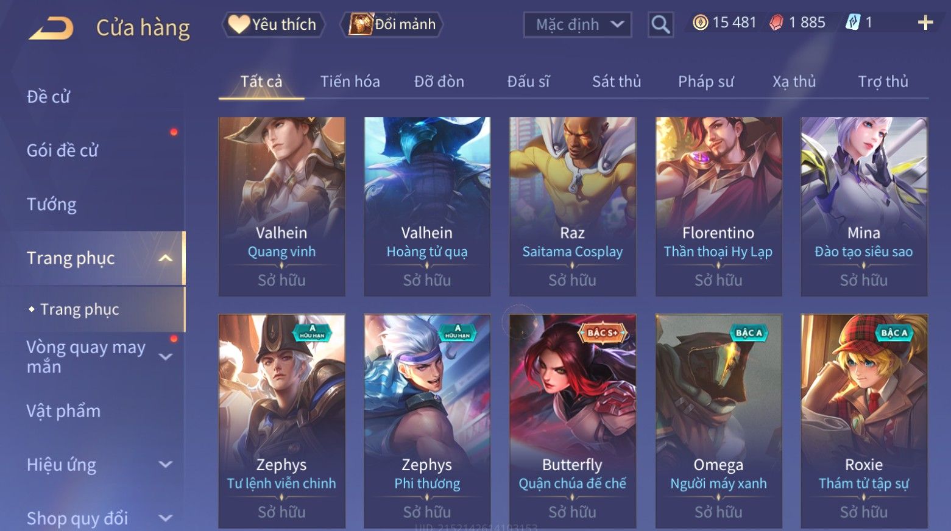Open Đổi mảnh fragment exchange

point(392,24)
